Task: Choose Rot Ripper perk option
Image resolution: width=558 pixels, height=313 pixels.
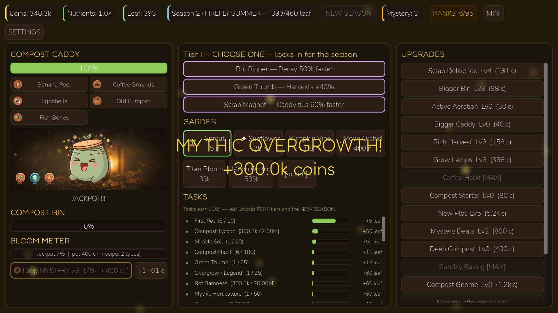Action: click(x=284, y=69)
